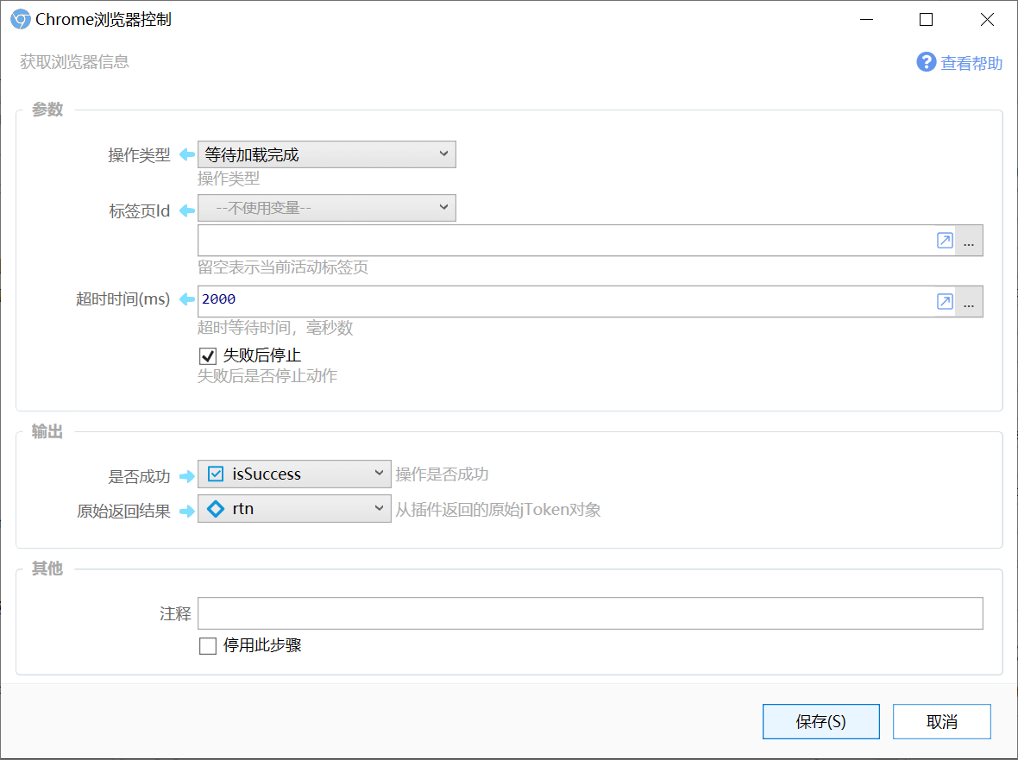Click the blue help question mark icon
Screen dimensions: 1018x760
point(926,62)
